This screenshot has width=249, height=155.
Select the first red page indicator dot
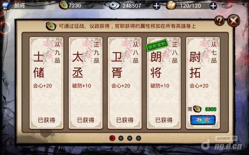coord(113,138)
